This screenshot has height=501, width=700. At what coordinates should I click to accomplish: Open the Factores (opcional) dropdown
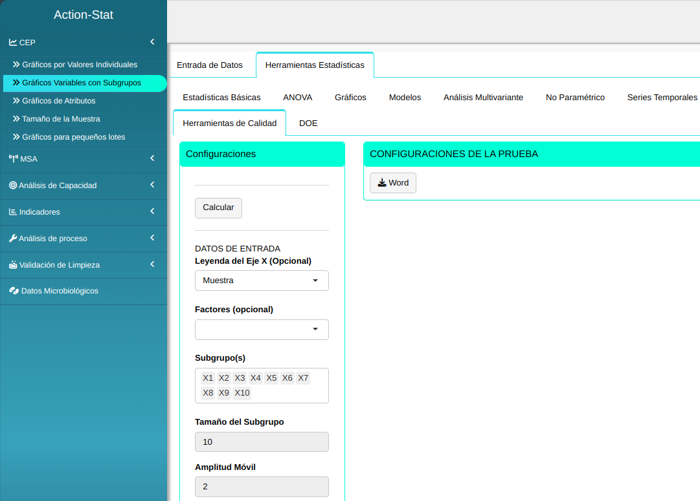click(x=262, y=330)
